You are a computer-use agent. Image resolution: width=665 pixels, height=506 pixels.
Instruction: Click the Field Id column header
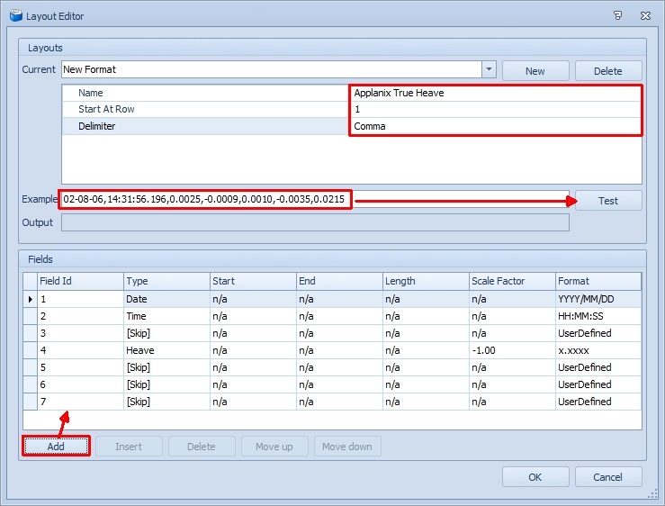[79, 282]
